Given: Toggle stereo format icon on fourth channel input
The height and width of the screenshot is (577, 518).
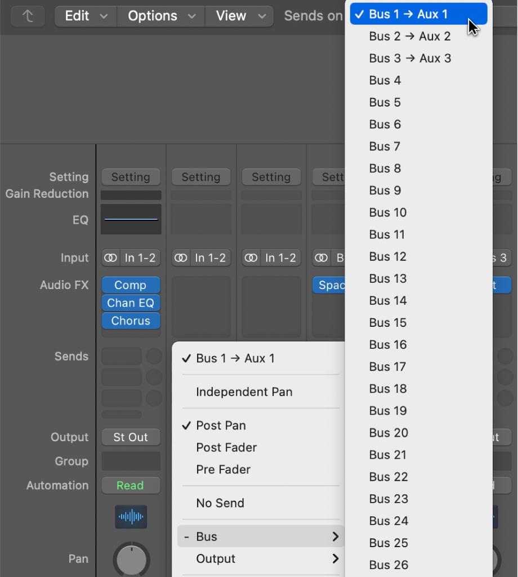Looking at the screenshot, I should pyautogui.click(x=321, y=258).
